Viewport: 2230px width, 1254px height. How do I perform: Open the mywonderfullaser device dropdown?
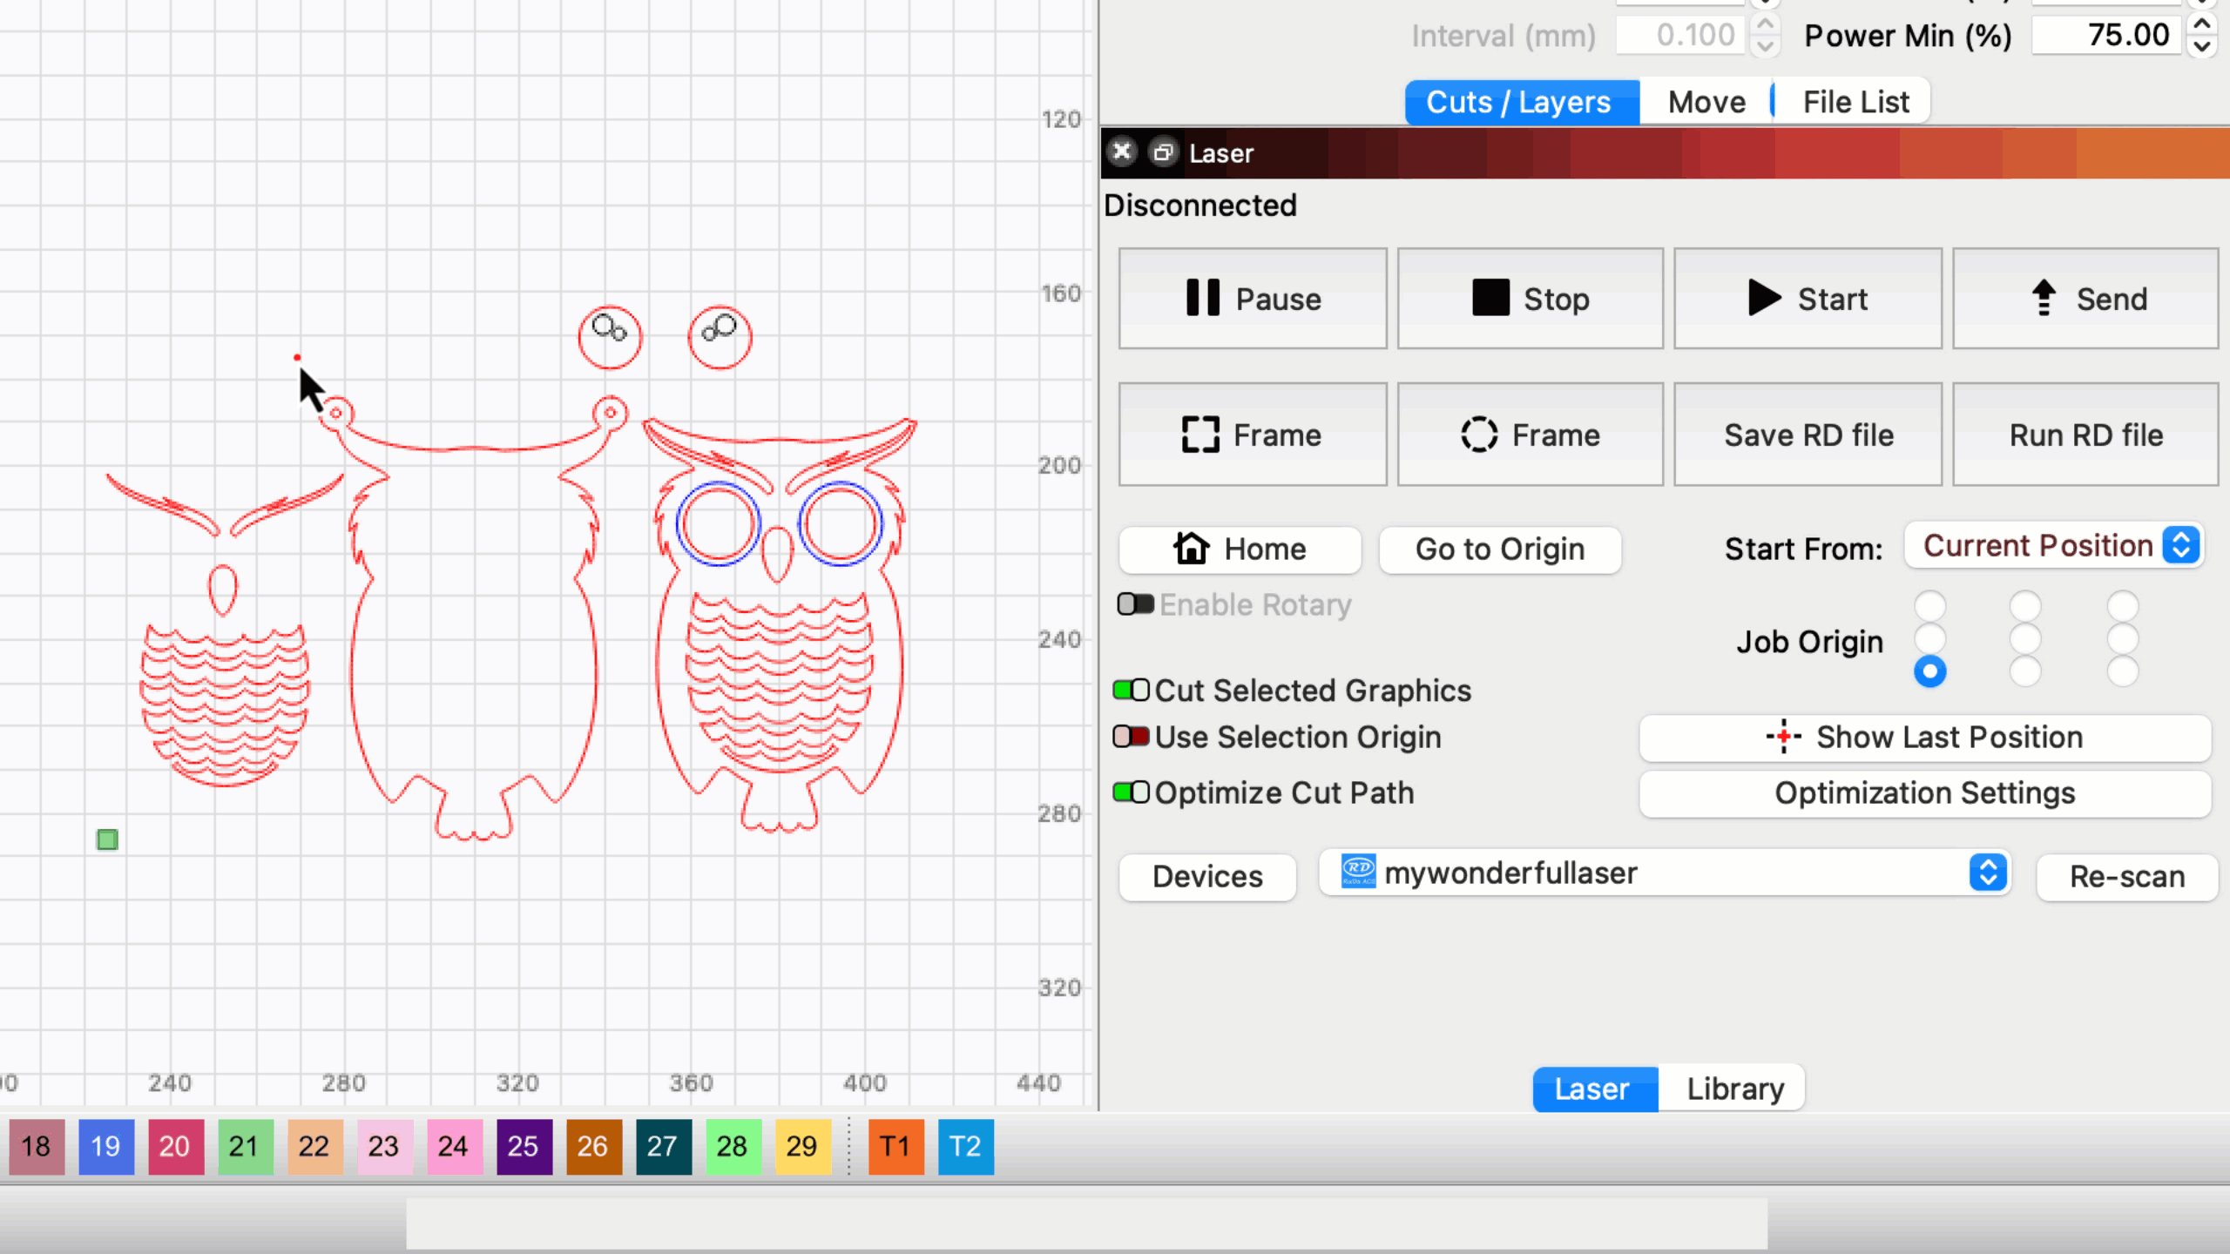pos(1664,873)
